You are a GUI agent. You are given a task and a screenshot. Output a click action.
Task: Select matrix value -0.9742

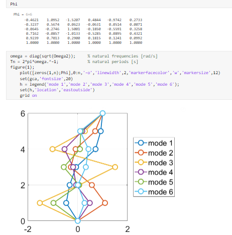[114, 20]
